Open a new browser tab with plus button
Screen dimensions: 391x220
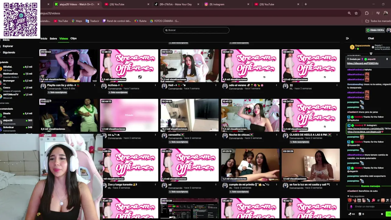pyautogui.click(x=305, y=4)
